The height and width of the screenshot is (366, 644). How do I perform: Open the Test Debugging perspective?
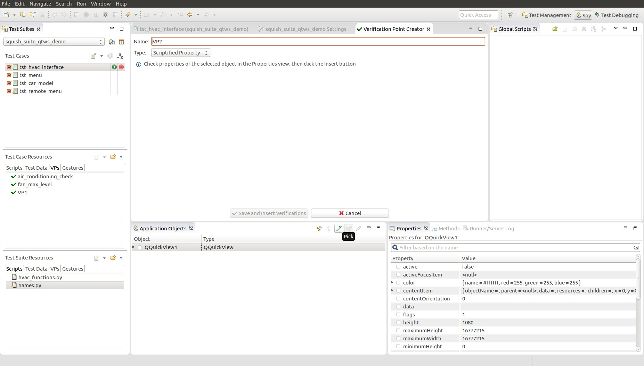[x=617, y=15]
